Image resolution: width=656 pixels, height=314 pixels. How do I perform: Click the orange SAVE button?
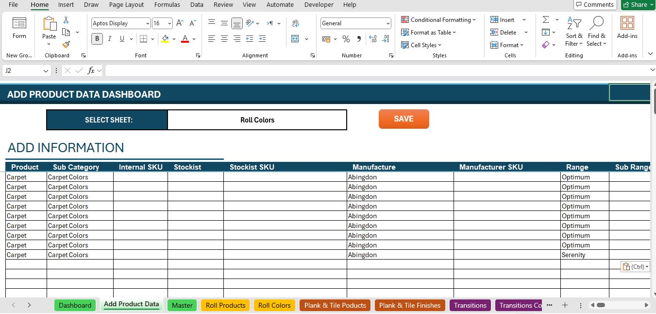404,119
